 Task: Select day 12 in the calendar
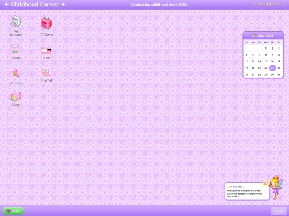(246, 61)
